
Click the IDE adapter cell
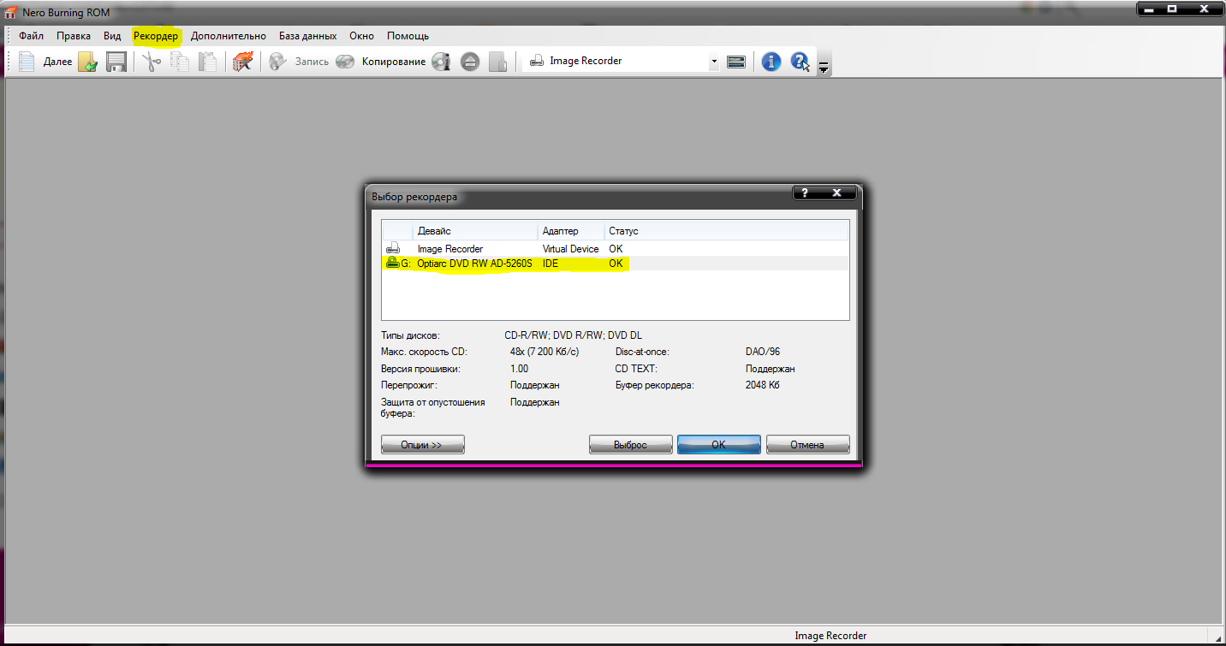click(551, 264)
